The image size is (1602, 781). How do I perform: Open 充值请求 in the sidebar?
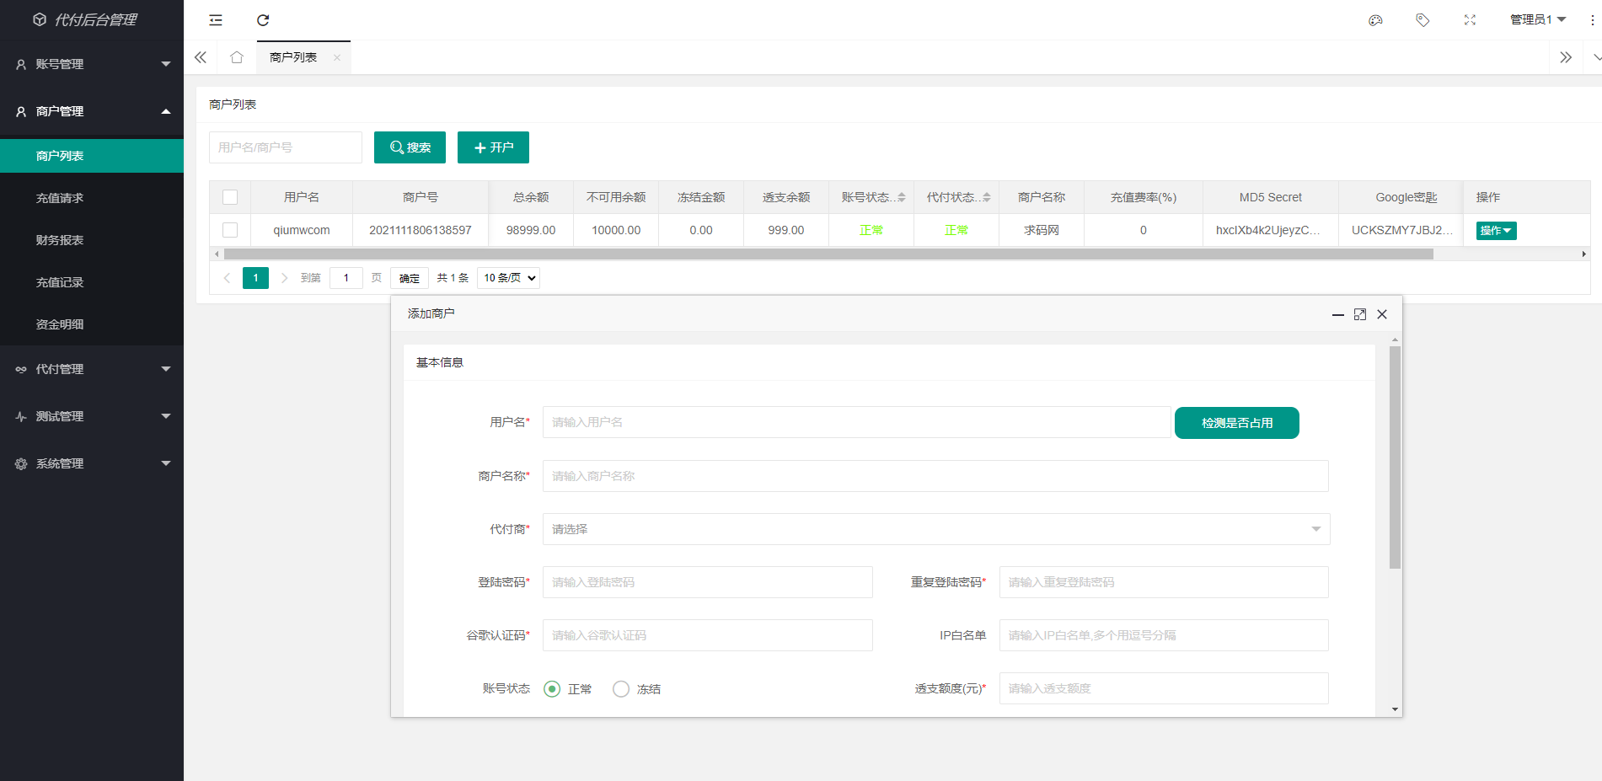(x=60, y=198)
